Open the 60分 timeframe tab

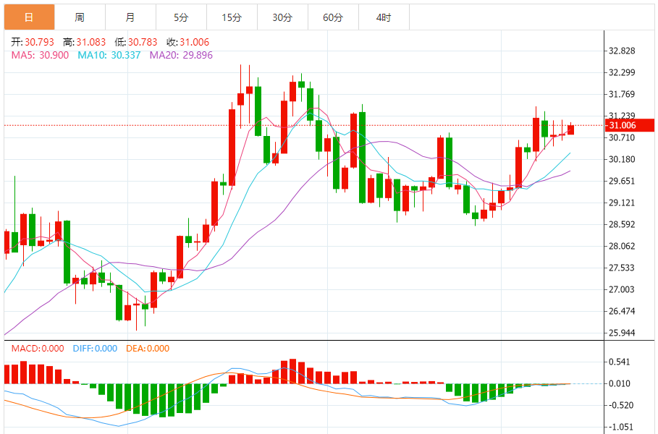(333, 17)
